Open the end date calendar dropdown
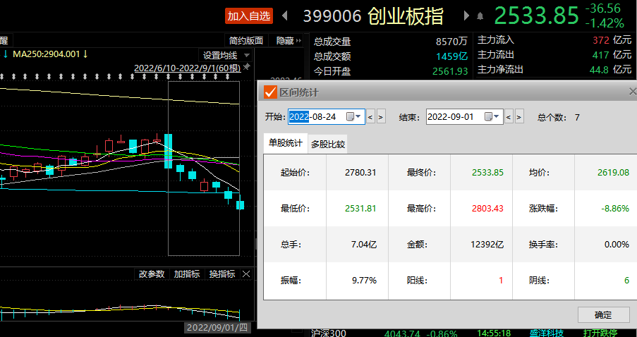The image size is (637, 337). [492, 116]
